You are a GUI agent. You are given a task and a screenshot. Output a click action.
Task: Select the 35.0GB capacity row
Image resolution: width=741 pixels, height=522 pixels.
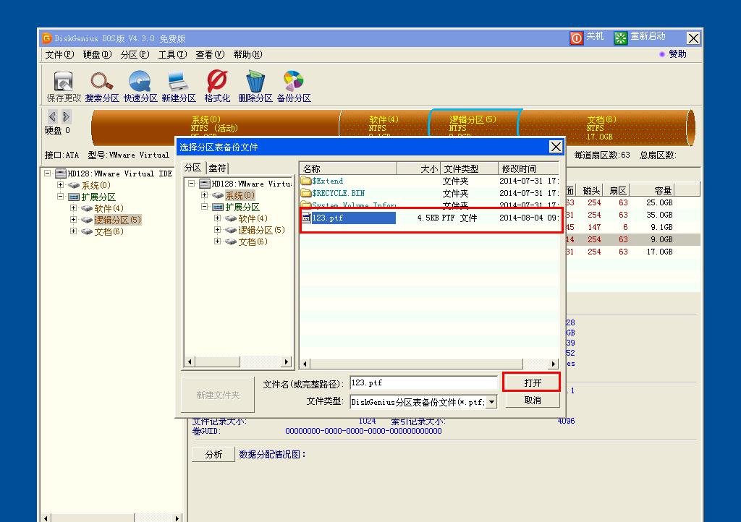click(633, 215)
